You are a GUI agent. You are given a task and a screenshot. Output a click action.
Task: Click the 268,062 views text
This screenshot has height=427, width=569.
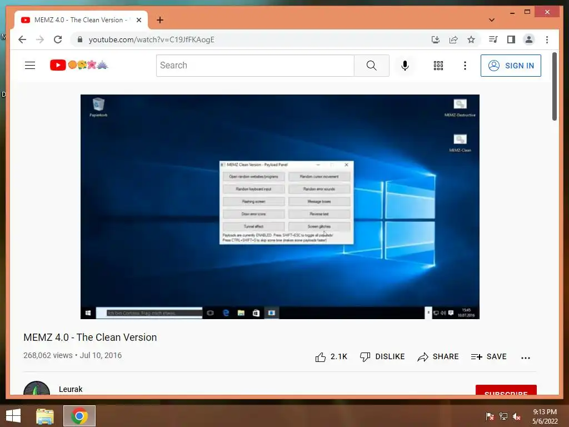tap(48, 355)
